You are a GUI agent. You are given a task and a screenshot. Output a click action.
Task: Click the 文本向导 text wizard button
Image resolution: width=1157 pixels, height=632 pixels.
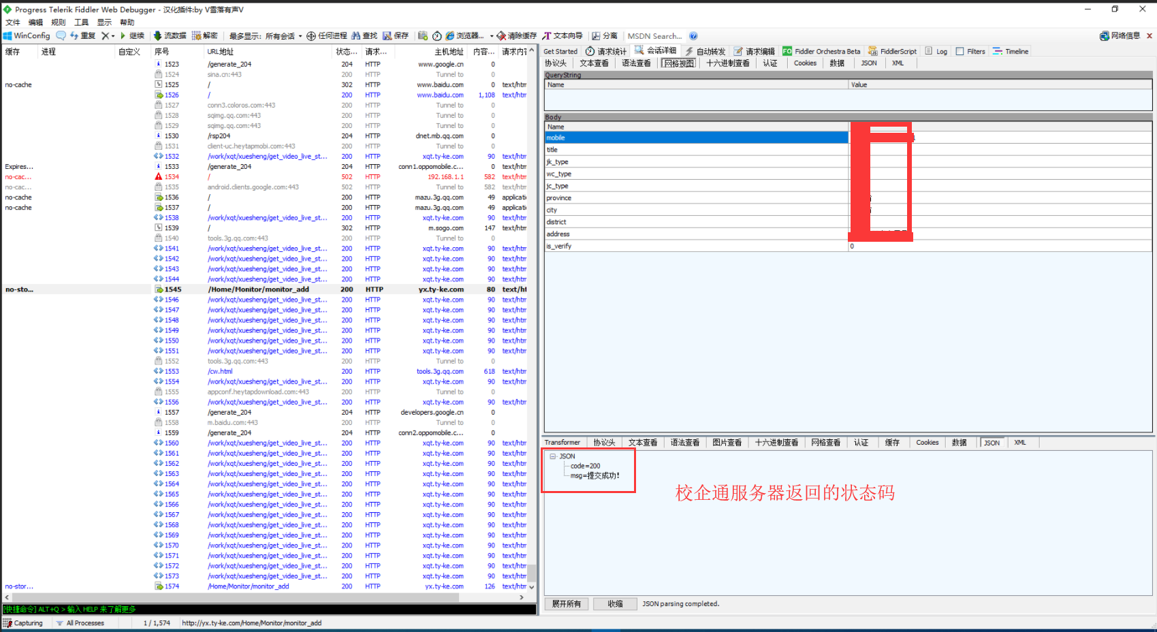click(562, 35)
